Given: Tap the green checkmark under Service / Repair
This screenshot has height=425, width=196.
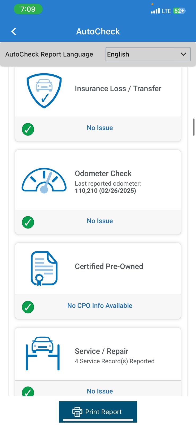Looking at the screenshot, I should (28, 392).
